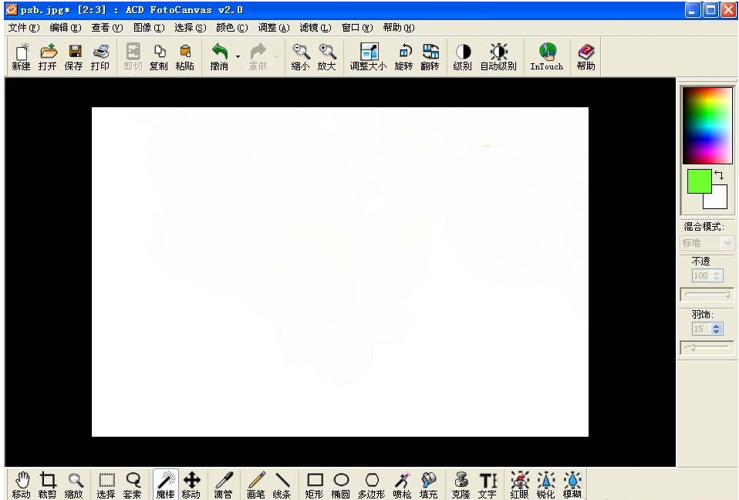Open the InTouch toolbar icon
Image resolution: width=739 pixels, height=500 pixels.
click(546, 57)
